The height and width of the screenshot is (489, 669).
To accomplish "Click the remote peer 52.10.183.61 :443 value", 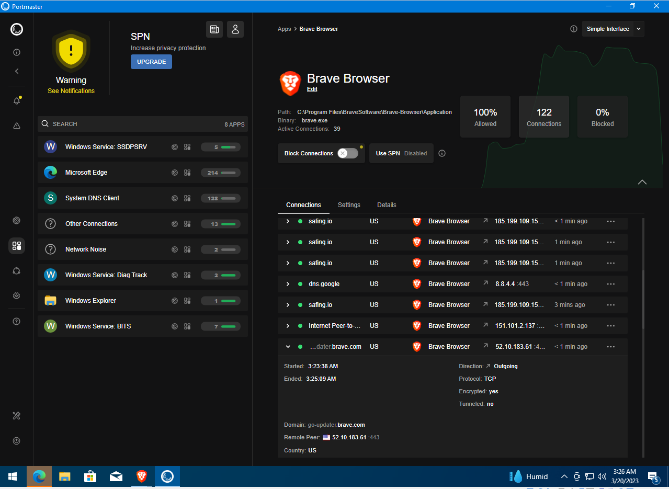I will (x=356, y=437).
